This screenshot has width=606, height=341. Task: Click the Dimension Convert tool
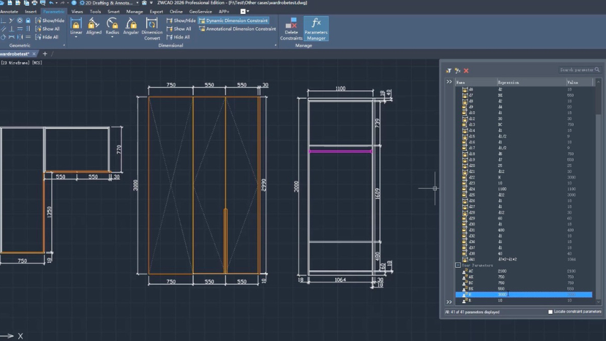click(x=152, y=29)
